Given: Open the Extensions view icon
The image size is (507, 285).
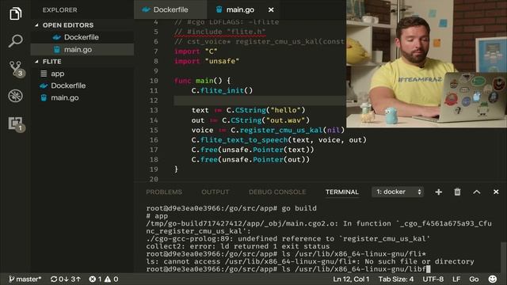Looking at the screenshot, I should [x=16, y=123].
